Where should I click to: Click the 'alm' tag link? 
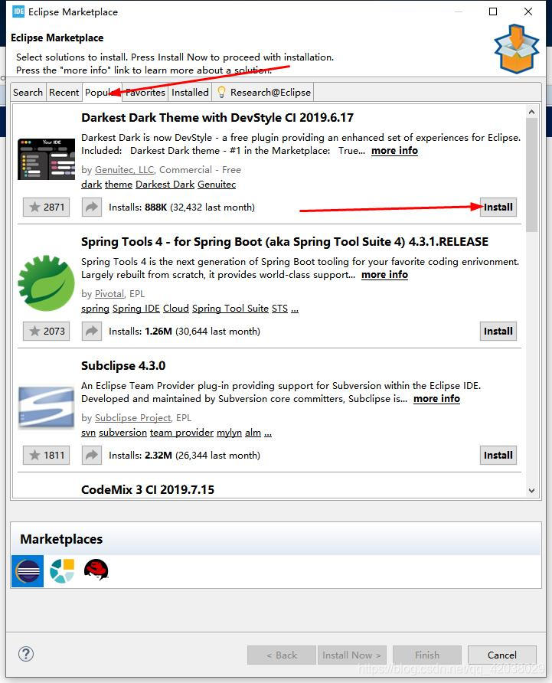(253, 433)
